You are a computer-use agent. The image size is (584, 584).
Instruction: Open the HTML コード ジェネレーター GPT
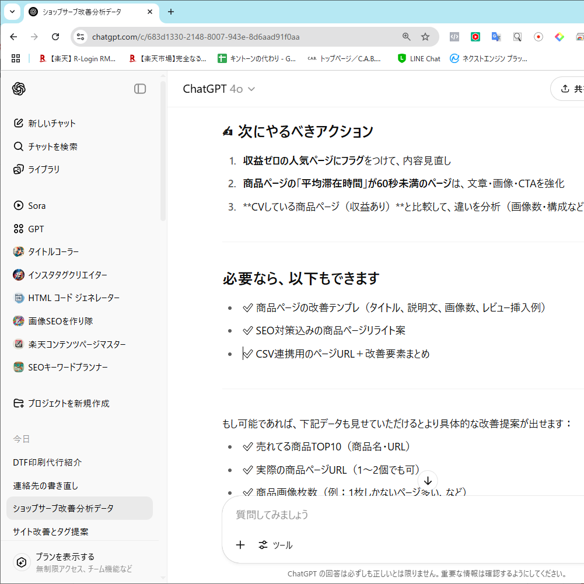67,298
